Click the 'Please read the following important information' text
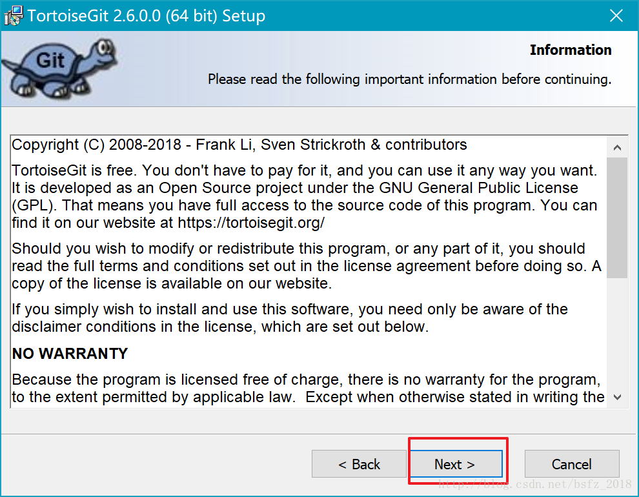The height and width of the screenshot is (497, 639). 410,79
